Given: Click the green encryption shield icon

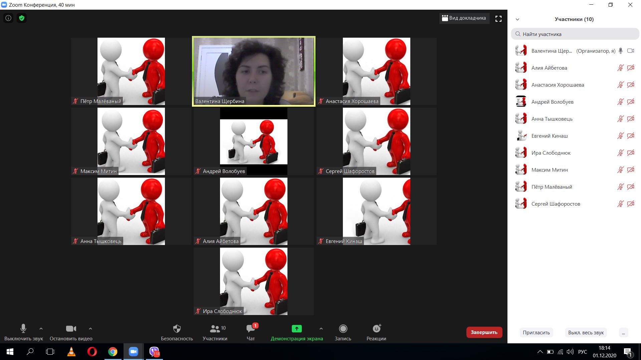Looking at the screenshot, I should pos(22,18).
